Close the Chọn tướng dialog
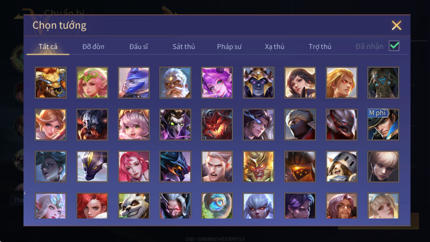The image size is (430, 242). pos(396,26)
